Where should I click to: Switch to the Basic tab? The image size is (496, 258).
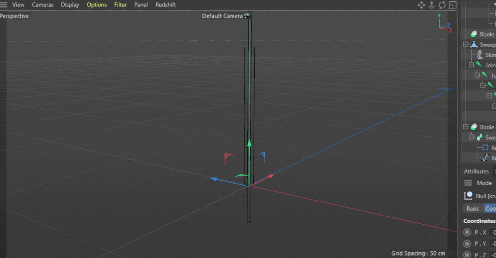[473, 208]
